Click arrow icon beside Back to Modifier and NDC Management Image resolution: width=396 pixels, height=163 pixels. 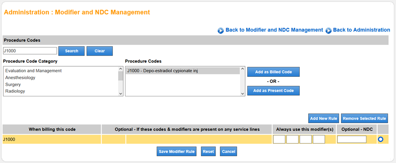tap(221, 30)
